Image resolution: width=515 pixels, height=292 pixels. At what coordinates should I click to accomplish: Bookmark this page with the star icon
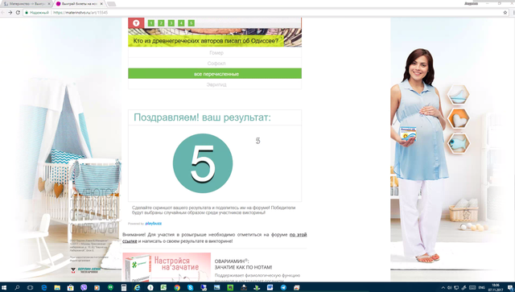[x=505, y=13]
